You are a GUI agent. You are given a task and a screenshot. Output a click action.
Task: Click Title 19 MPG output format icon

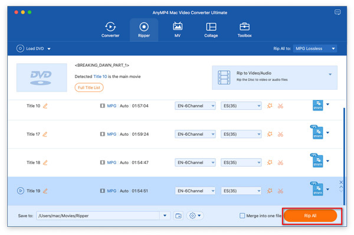[x=317, y=189]
